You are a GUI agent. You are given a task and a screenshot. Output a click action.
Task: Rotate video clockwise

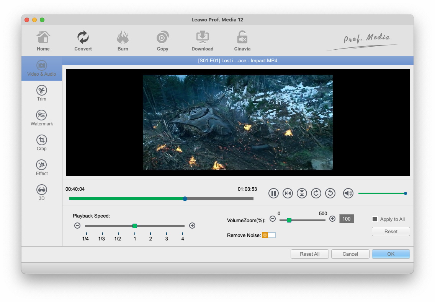coord(316,193)
